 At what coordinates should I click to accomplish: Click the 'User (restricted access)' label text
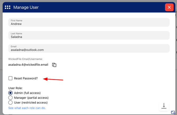click(x=31, y=103)
